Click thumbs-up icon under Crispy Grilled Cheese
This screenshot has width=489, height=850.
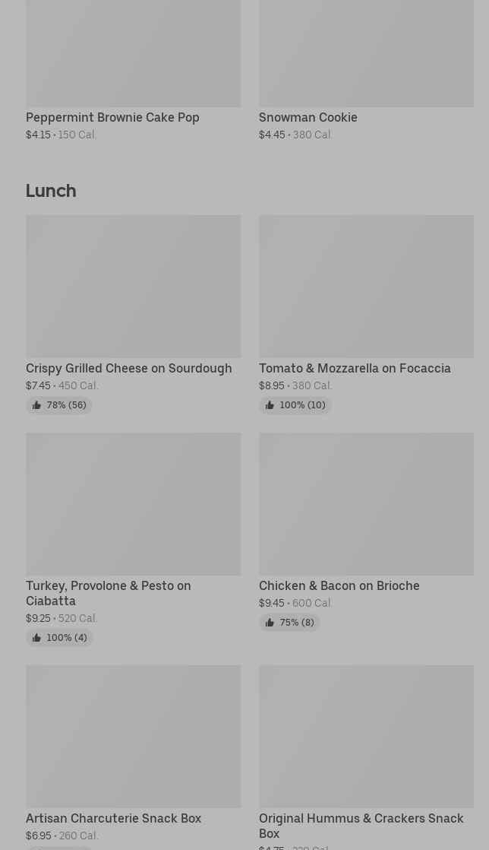tap(36, 405)
